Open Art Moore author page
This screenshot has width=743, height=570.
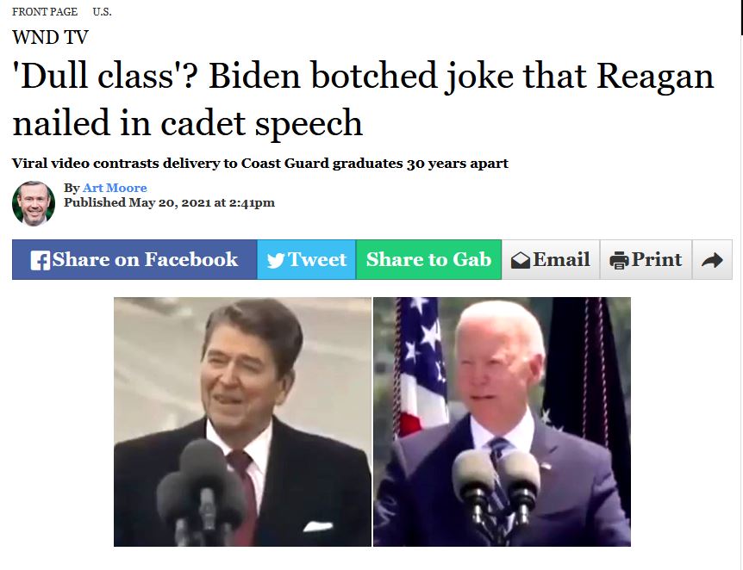click(115, 188)
